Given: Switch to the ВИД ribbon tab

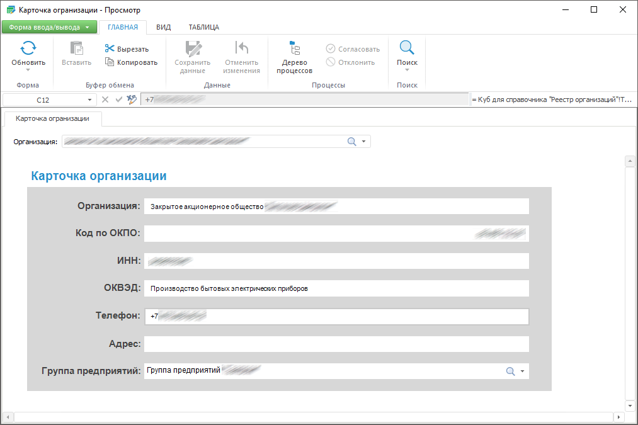Looking at the screenshot, I should (x=163, y=27).
